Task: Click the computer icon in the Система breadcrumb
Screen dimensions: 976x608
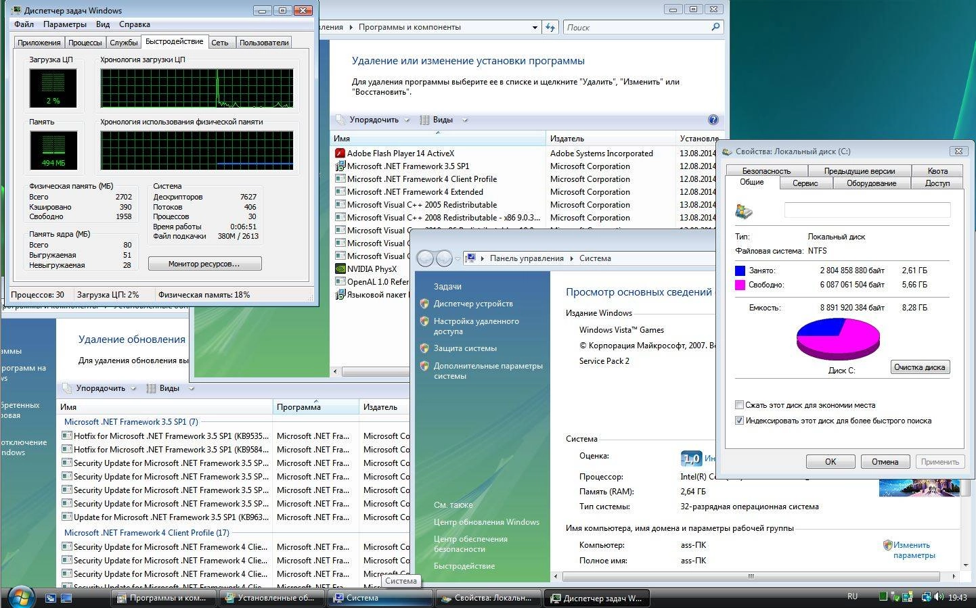Action: [x=471, y=258]
